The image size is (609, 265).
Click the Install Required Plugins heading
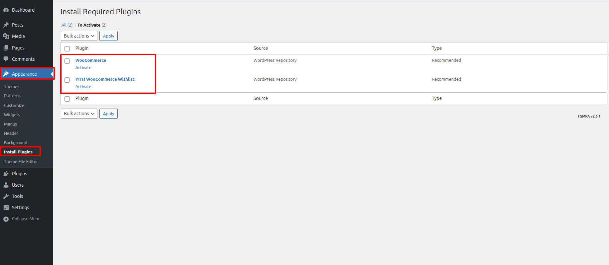[101, 12]
